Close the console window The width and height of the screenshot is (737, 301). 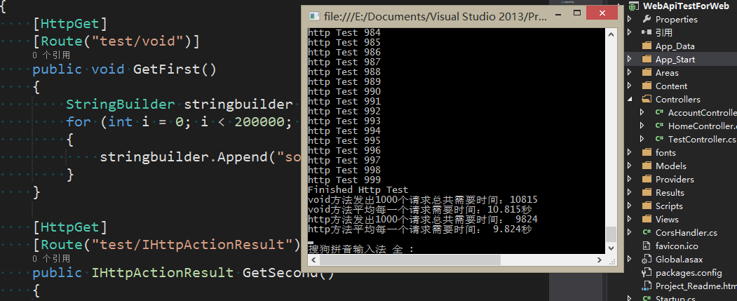[x=602, y=13]
